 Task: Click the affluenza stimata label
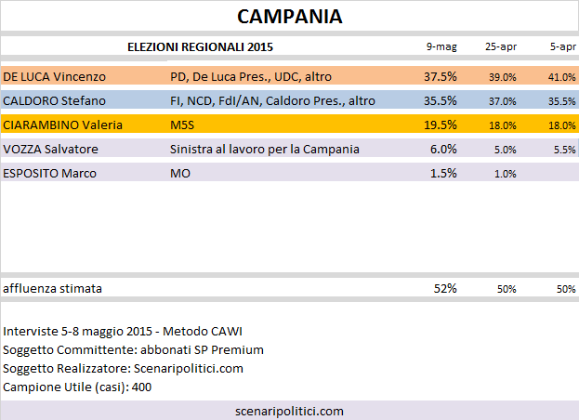(52, 288)
